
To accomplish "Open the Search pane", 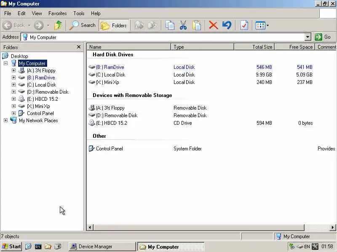I will click(83, 25).
